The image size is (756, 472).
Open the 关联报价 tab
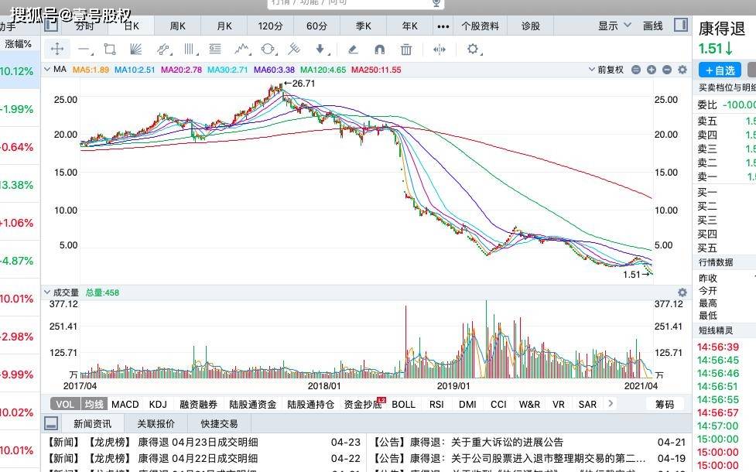(x=156, y=423)
